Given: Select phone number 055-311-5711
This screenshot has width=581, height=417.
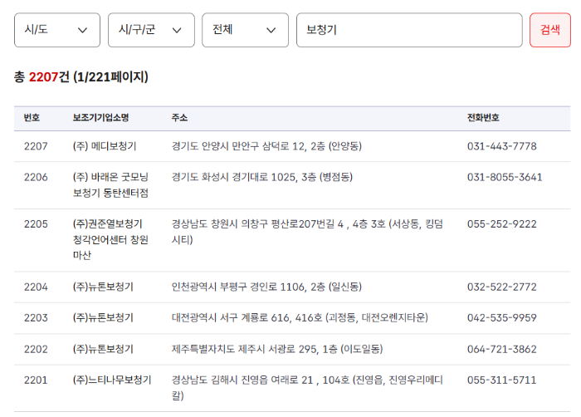Looking at the screenshot, I should (501, 380).
